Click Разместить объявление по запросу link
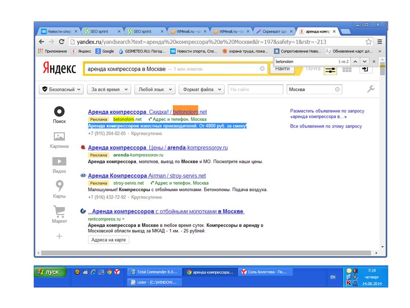410x308 pixels. point(327,114)
